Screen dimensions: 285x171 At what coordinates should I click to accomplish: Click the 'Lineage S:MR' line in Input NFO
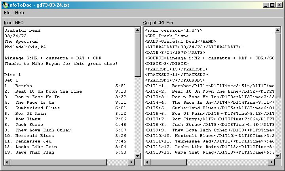point(53,58)
